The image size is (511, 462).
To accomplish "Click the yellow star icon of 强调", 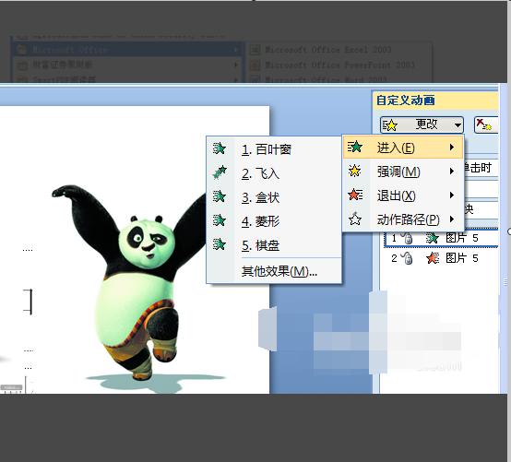I will coord(354,171).
